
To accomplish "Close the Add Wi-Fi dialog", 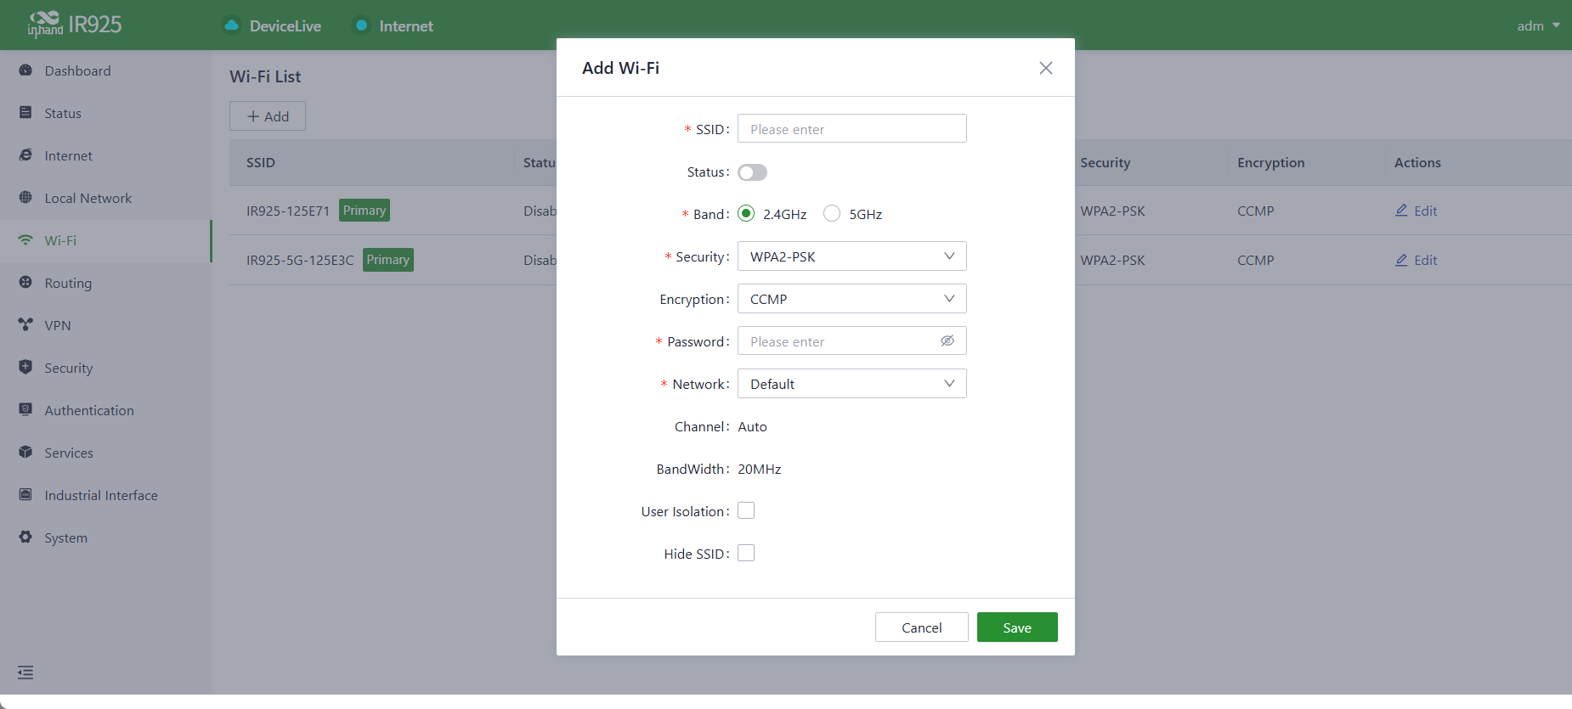I will tap(1046, 68).
